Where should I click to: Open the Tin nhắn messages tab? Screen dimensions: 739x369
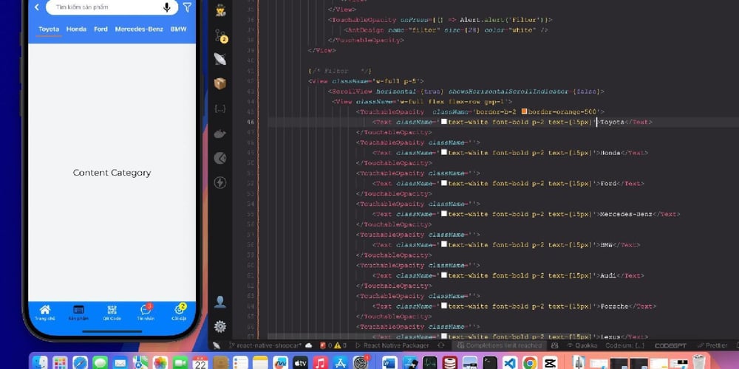(x=146, y=312)
